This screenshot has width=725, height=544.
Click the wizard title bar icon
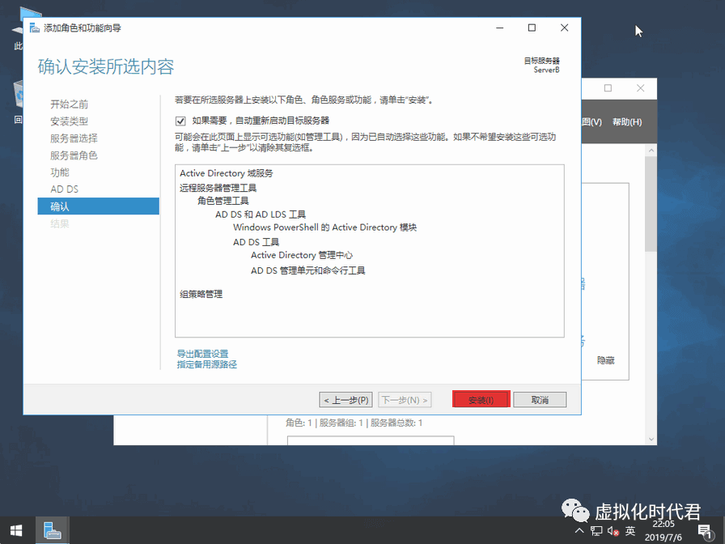35,28
